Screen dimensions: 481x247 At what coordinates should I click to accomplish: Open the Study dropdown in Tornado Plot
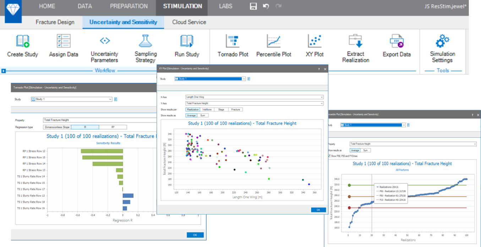click(110, 99)
